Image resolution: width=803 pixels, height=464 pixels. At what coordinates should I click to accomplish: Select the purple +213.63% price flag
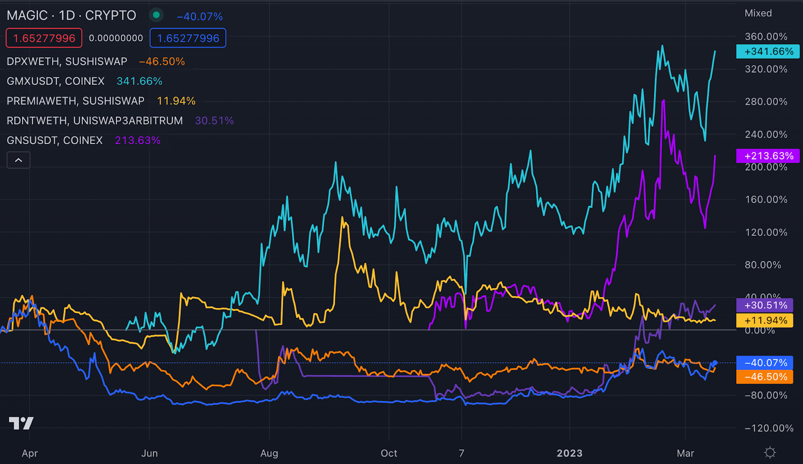[x=768, y=156]
